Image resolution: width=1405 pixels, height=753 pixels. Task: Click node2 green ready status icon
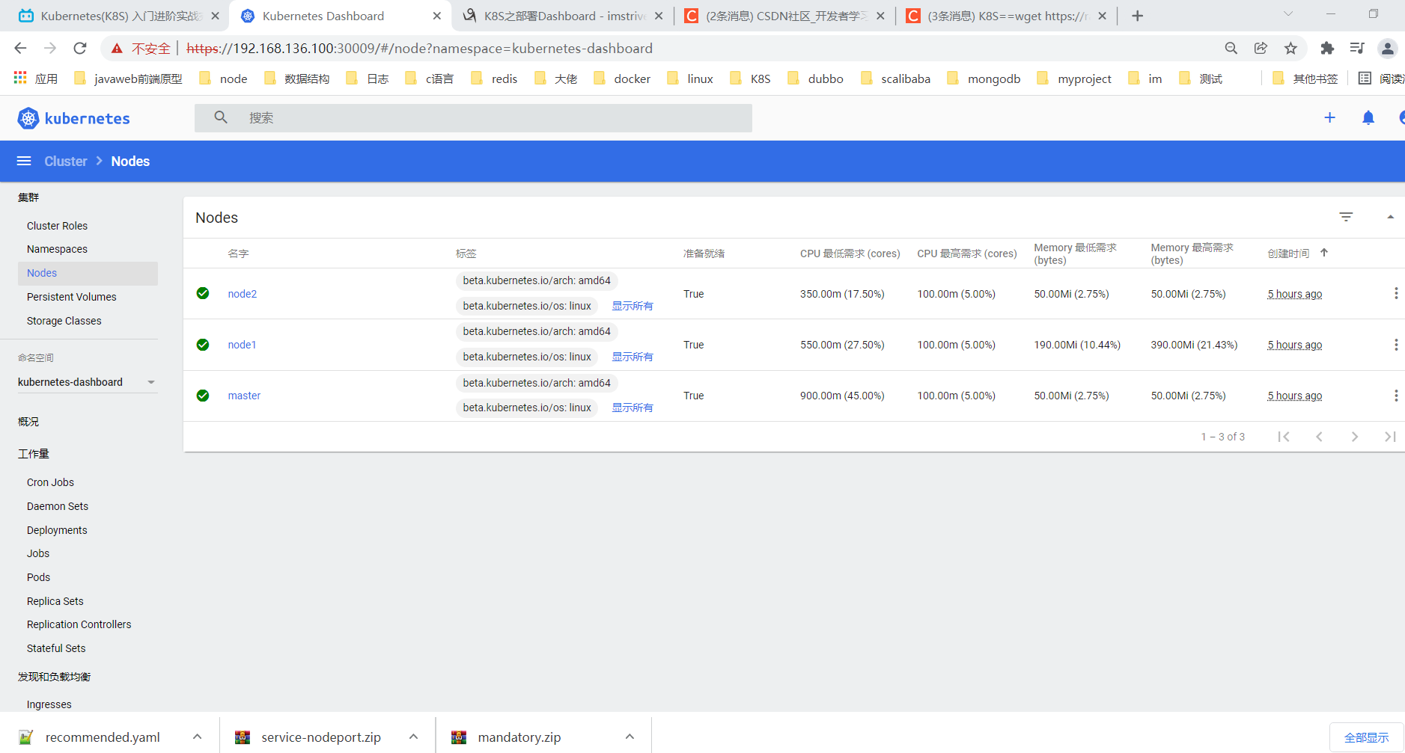tap(203, 293)
